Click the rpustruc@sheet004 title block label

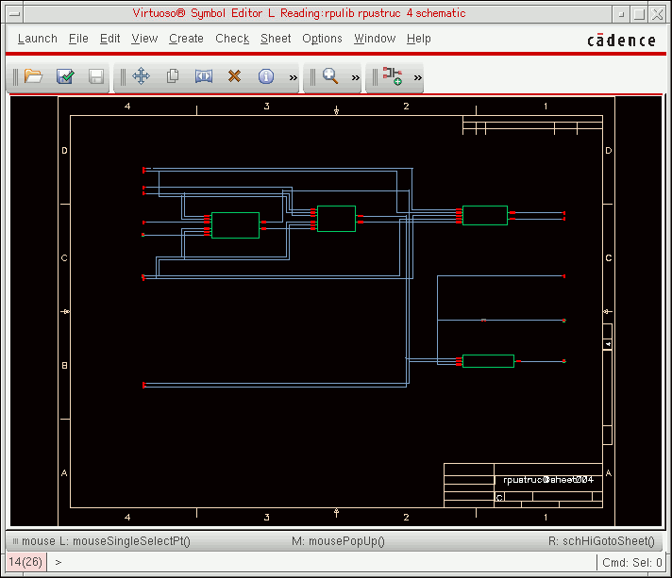coord(547,479)
